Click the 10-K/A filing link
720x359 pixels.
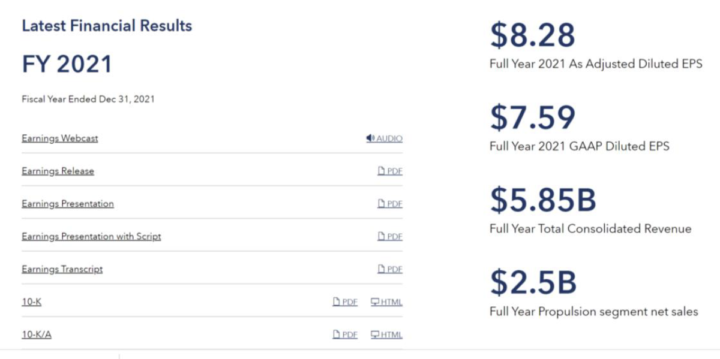point(37,334)
